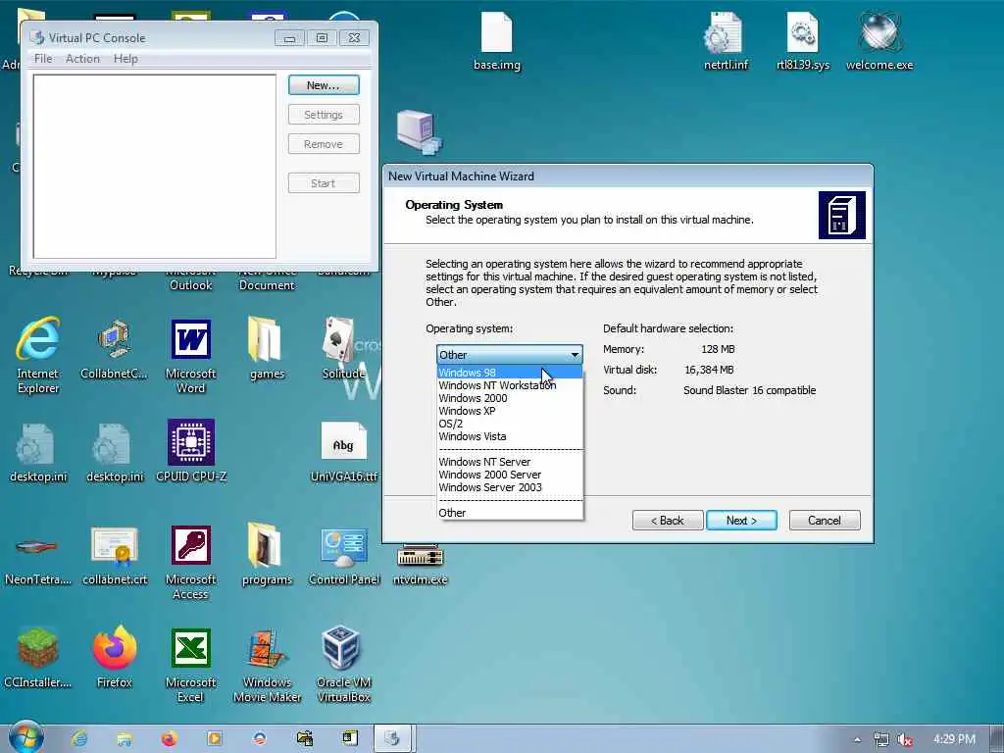Open the Operating system combo box
Image resolution: width=1004 pixels, height=753 pixels.
(x=510, y=354)
